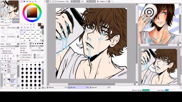
Task: Adjust the layer Opacity slider
Action: pos(12,46)
